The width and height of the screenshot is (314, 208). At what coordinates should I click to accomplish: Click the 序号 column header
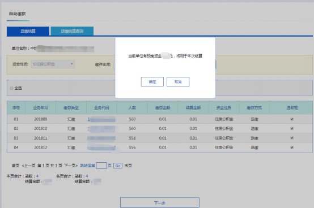click(x=16, y=108)
